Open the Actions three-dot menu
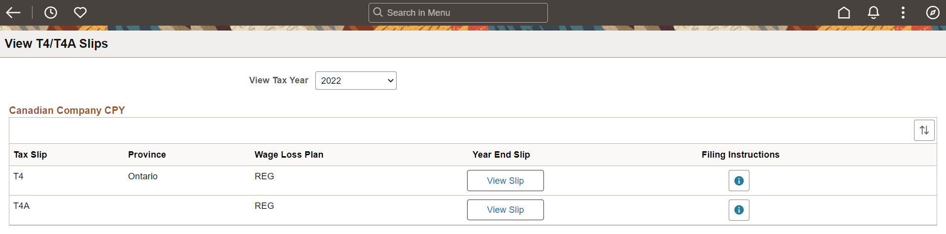This screenshot has width=946, height=234. tap(903, 12)
